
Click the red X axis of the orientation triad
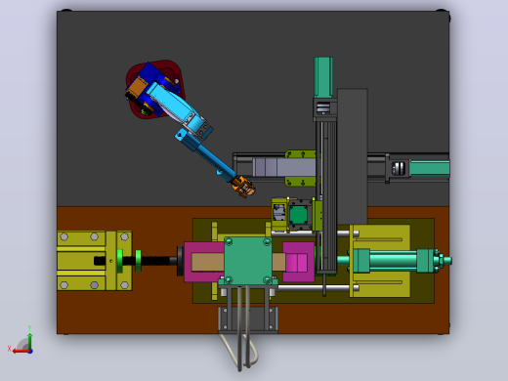[21, 352]
